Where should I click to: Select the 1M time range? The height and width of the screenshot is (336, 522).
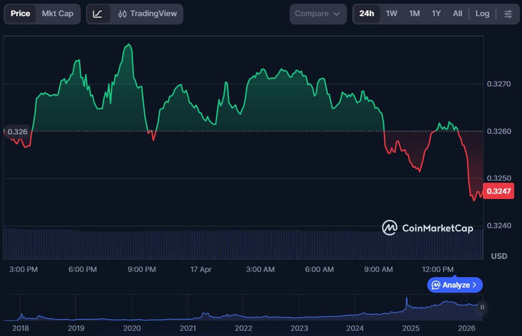pos(414,14)
